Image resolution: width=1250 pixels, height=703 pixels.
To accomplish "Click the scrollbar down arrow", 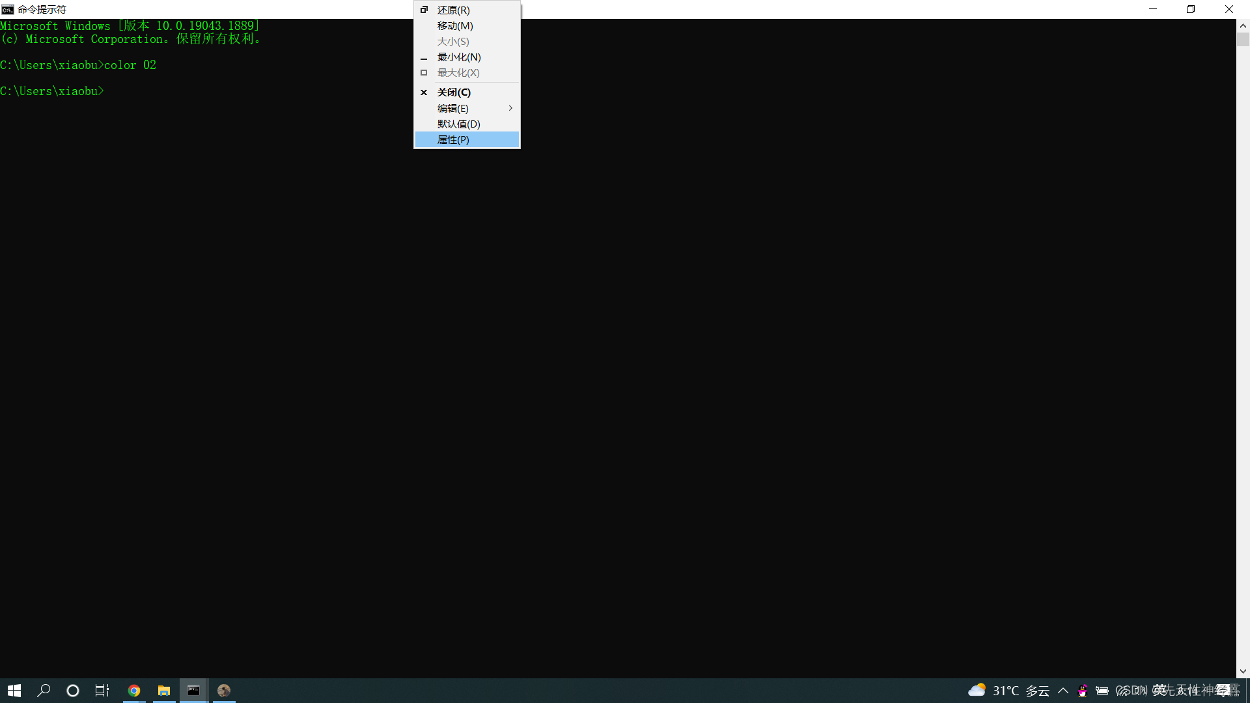I will [x=1243, y=671].
